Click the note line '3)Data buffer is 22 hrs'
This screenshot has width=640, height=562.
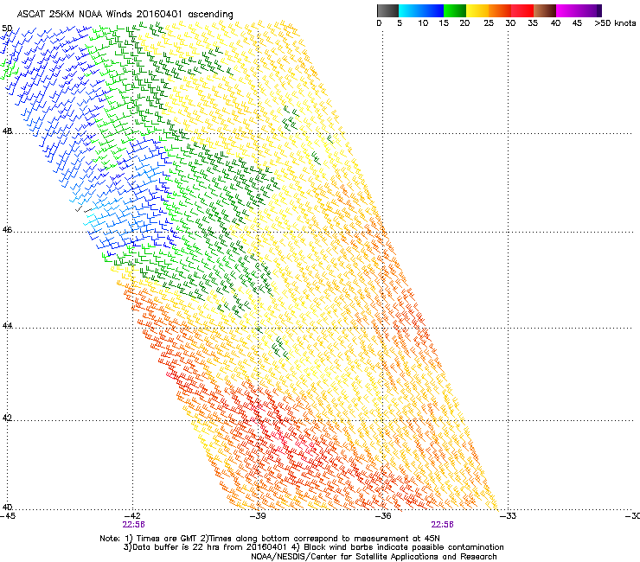[x=313, y=547]
